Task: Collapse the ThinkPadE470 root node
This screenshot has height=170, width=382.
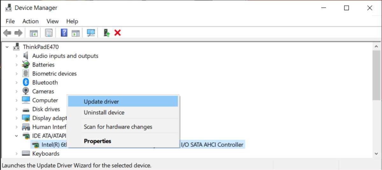Action: pos(7,47)
